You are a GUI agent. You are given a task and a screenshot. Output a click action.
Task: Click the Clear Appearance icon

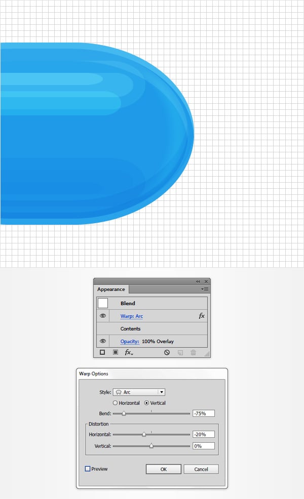click(x=167, y=352)
